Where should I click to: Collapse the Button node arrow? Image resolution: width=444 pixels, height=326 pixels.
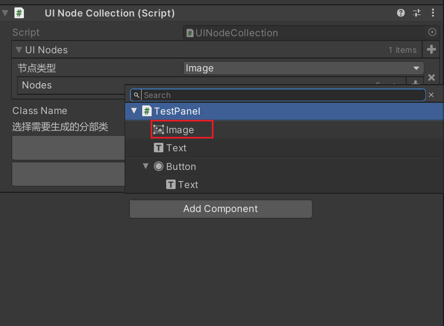coord(146,166)
